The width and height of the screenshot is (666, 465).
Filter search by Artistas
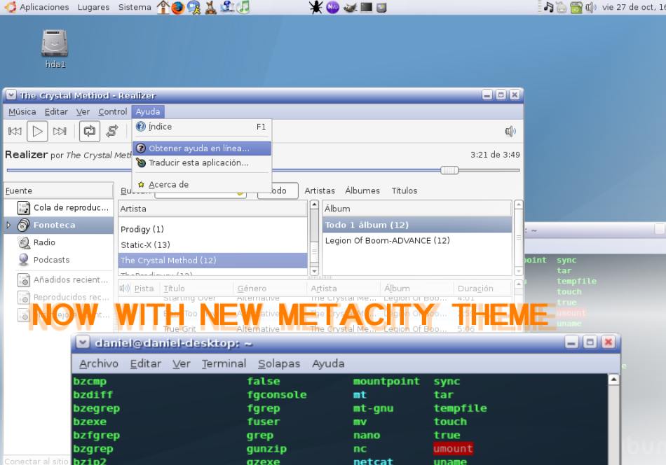(320, 191)
